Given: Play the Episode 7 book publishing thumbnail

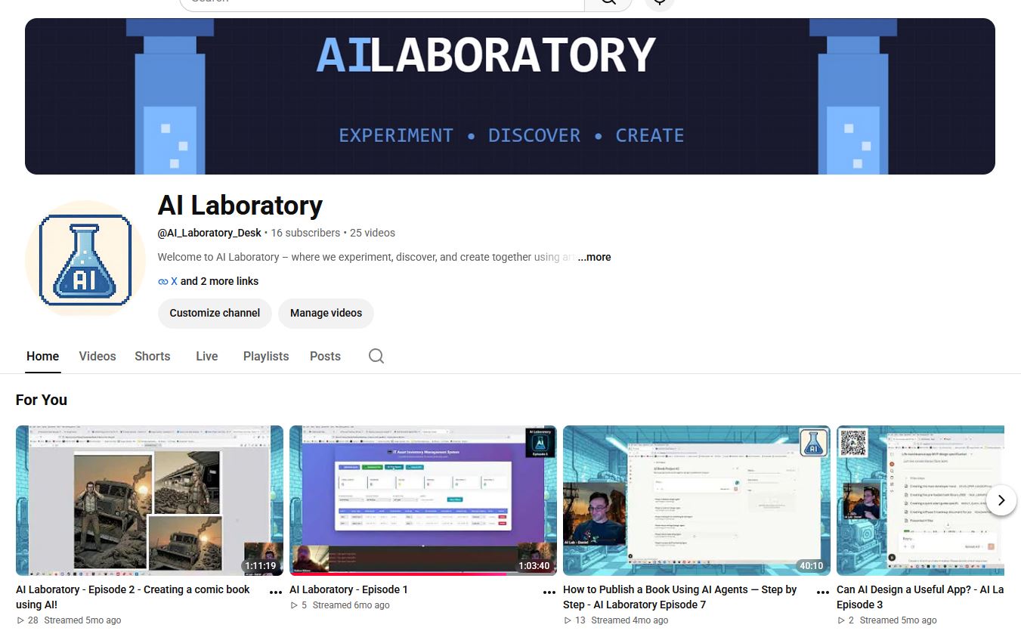Looking at the screenshot, I should pyautogui.click(x=697, y=500).
